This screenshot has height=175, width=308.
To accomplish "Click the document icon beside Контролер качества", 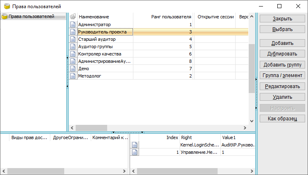I will [73, 54].
